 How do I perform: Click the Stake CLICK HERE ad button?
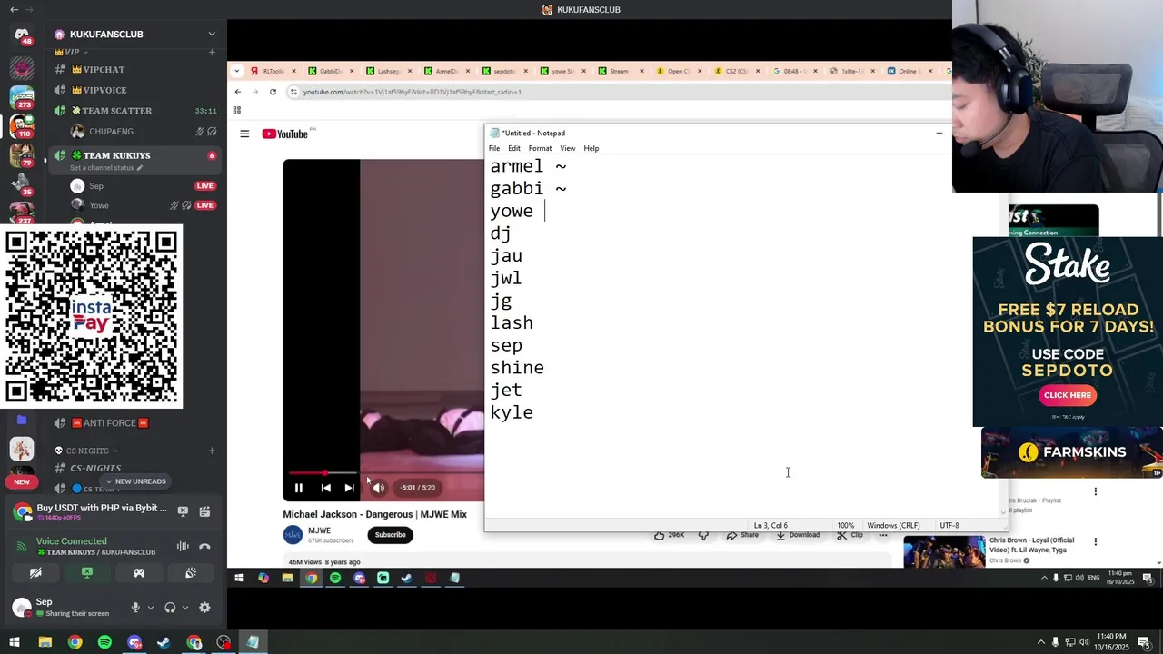tap(1068, 395)
